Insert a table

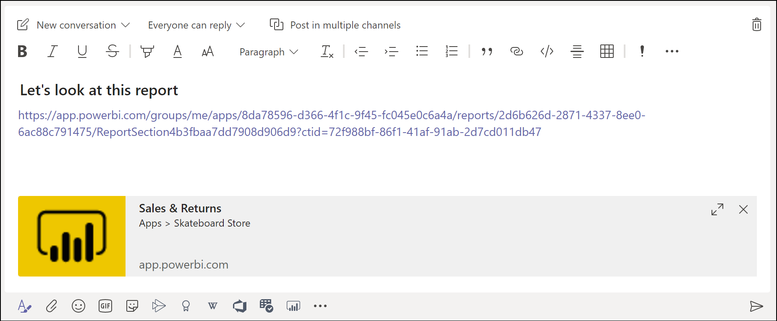tap(607, 51)
